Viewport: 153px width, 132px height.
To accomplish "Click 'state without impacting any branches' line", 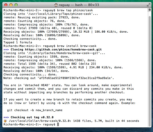I will (64, 92).
